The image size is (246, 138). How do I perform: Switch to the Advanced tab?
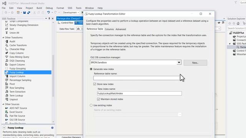coord(121,29)
